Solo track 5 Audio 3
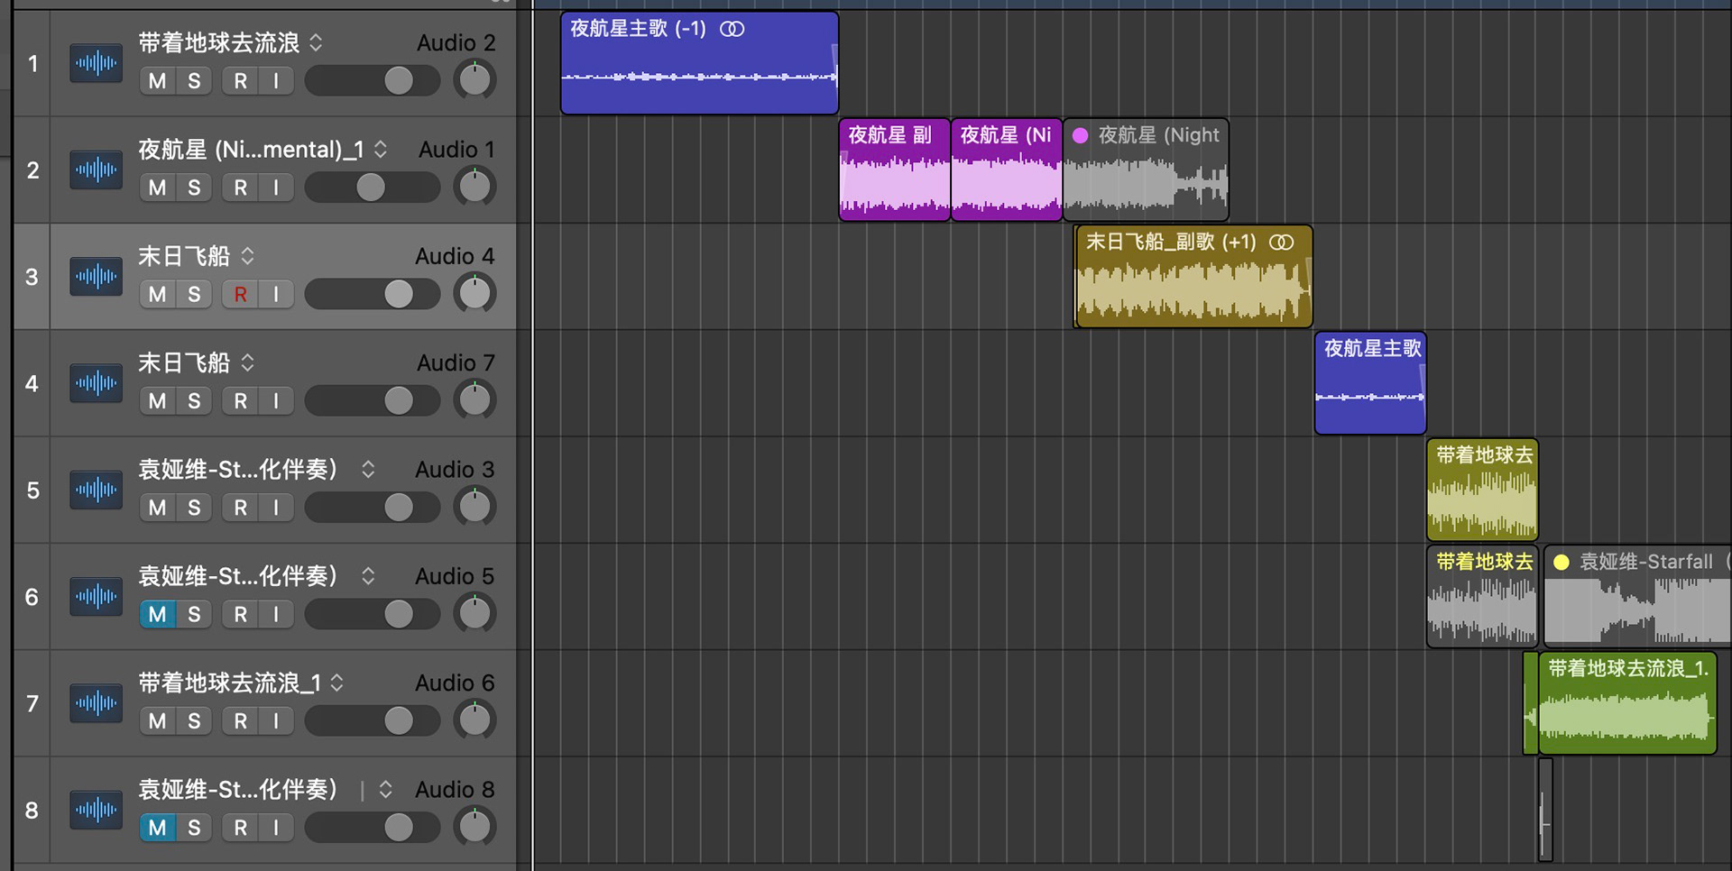Viewport: 1732px width, 871px height. click(x=194, y=508)
